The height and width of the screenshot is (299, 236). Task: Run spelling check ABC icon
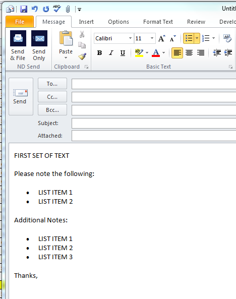(57, 9)
